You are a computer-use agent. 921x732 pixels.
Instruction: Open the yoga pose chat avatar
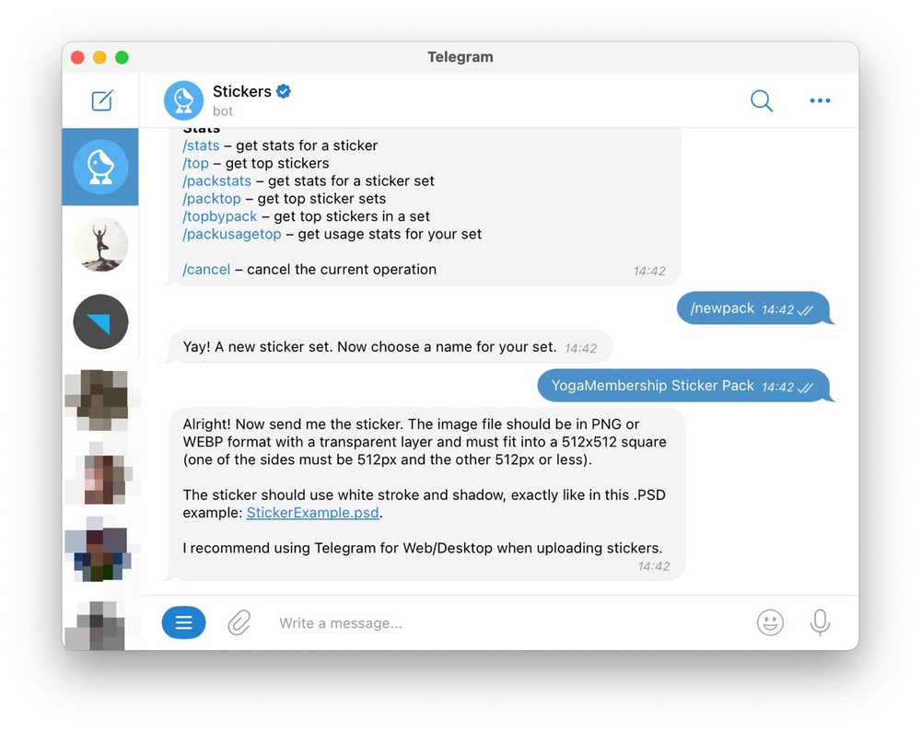[x=100, y=244]
